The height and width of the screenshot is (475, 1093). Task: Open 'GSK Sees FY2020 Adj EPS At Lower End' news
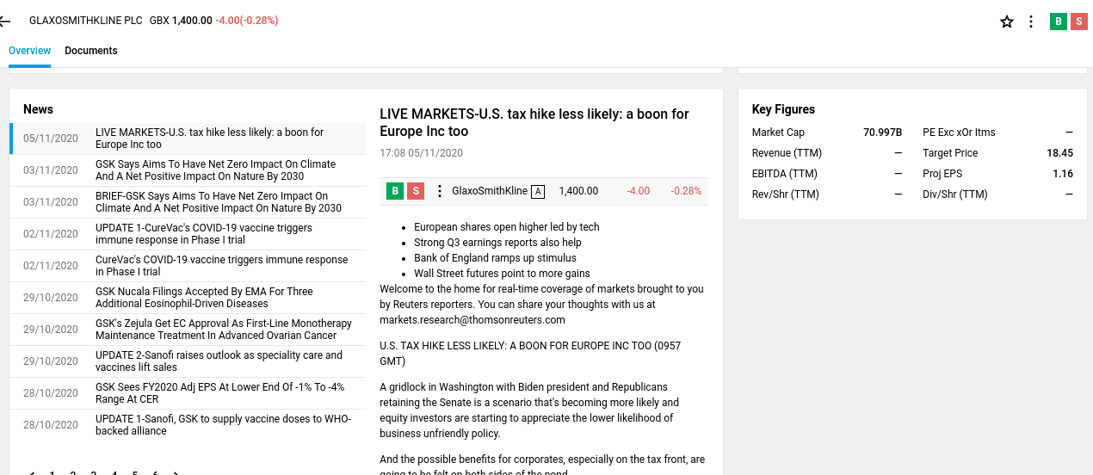point(188,393)
